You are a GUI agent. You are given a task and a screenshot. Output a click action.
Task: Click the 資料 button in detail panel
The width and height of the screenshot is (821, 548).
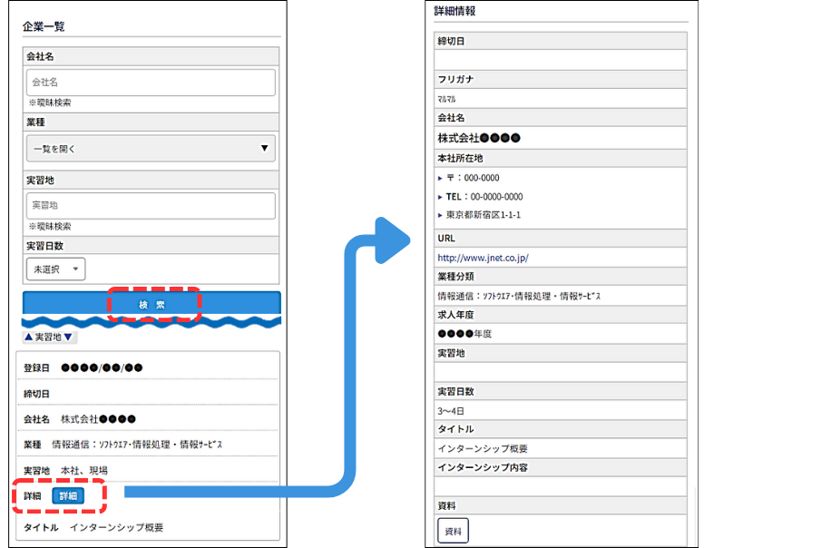point(453,530)
